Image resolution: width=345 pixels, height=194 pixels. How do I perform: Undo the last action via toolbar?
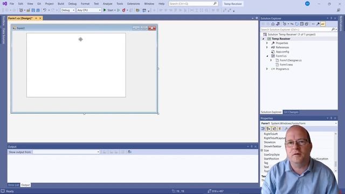click(x=45, y=10)
